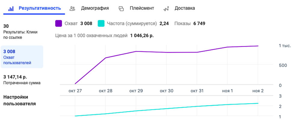
Task: Click the ноя 1 date on chart axis
Action: [x=227, y=91]
